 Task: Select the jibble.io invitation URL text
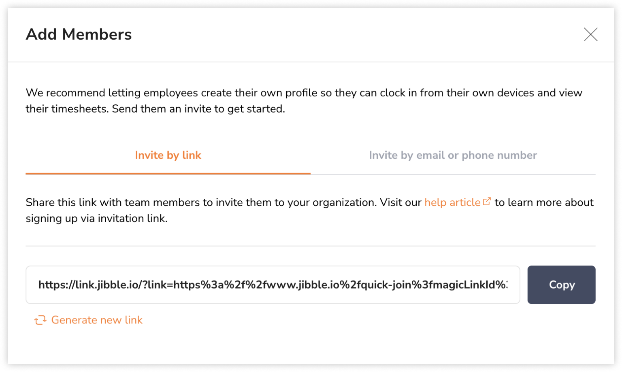click(273, 285)
